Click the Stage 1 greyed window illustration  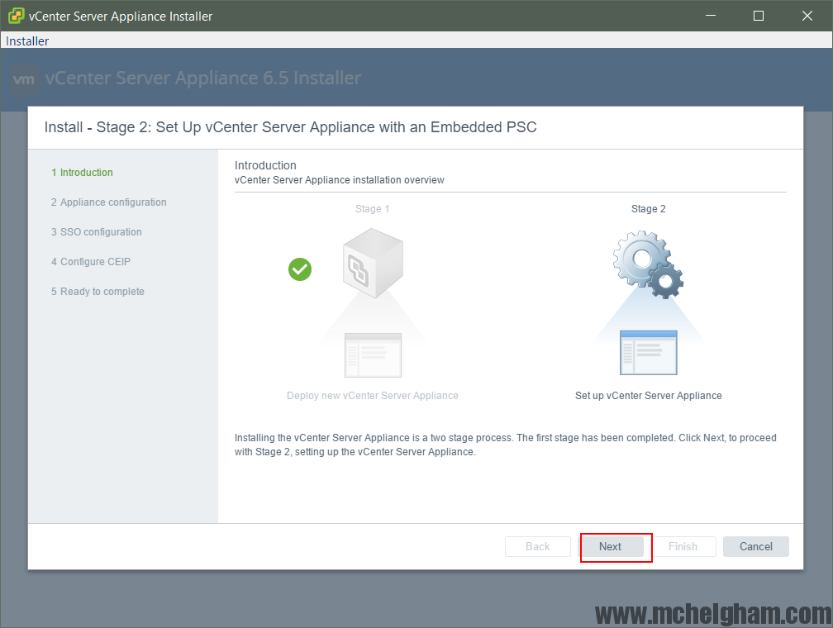click(x=373, y=355)
